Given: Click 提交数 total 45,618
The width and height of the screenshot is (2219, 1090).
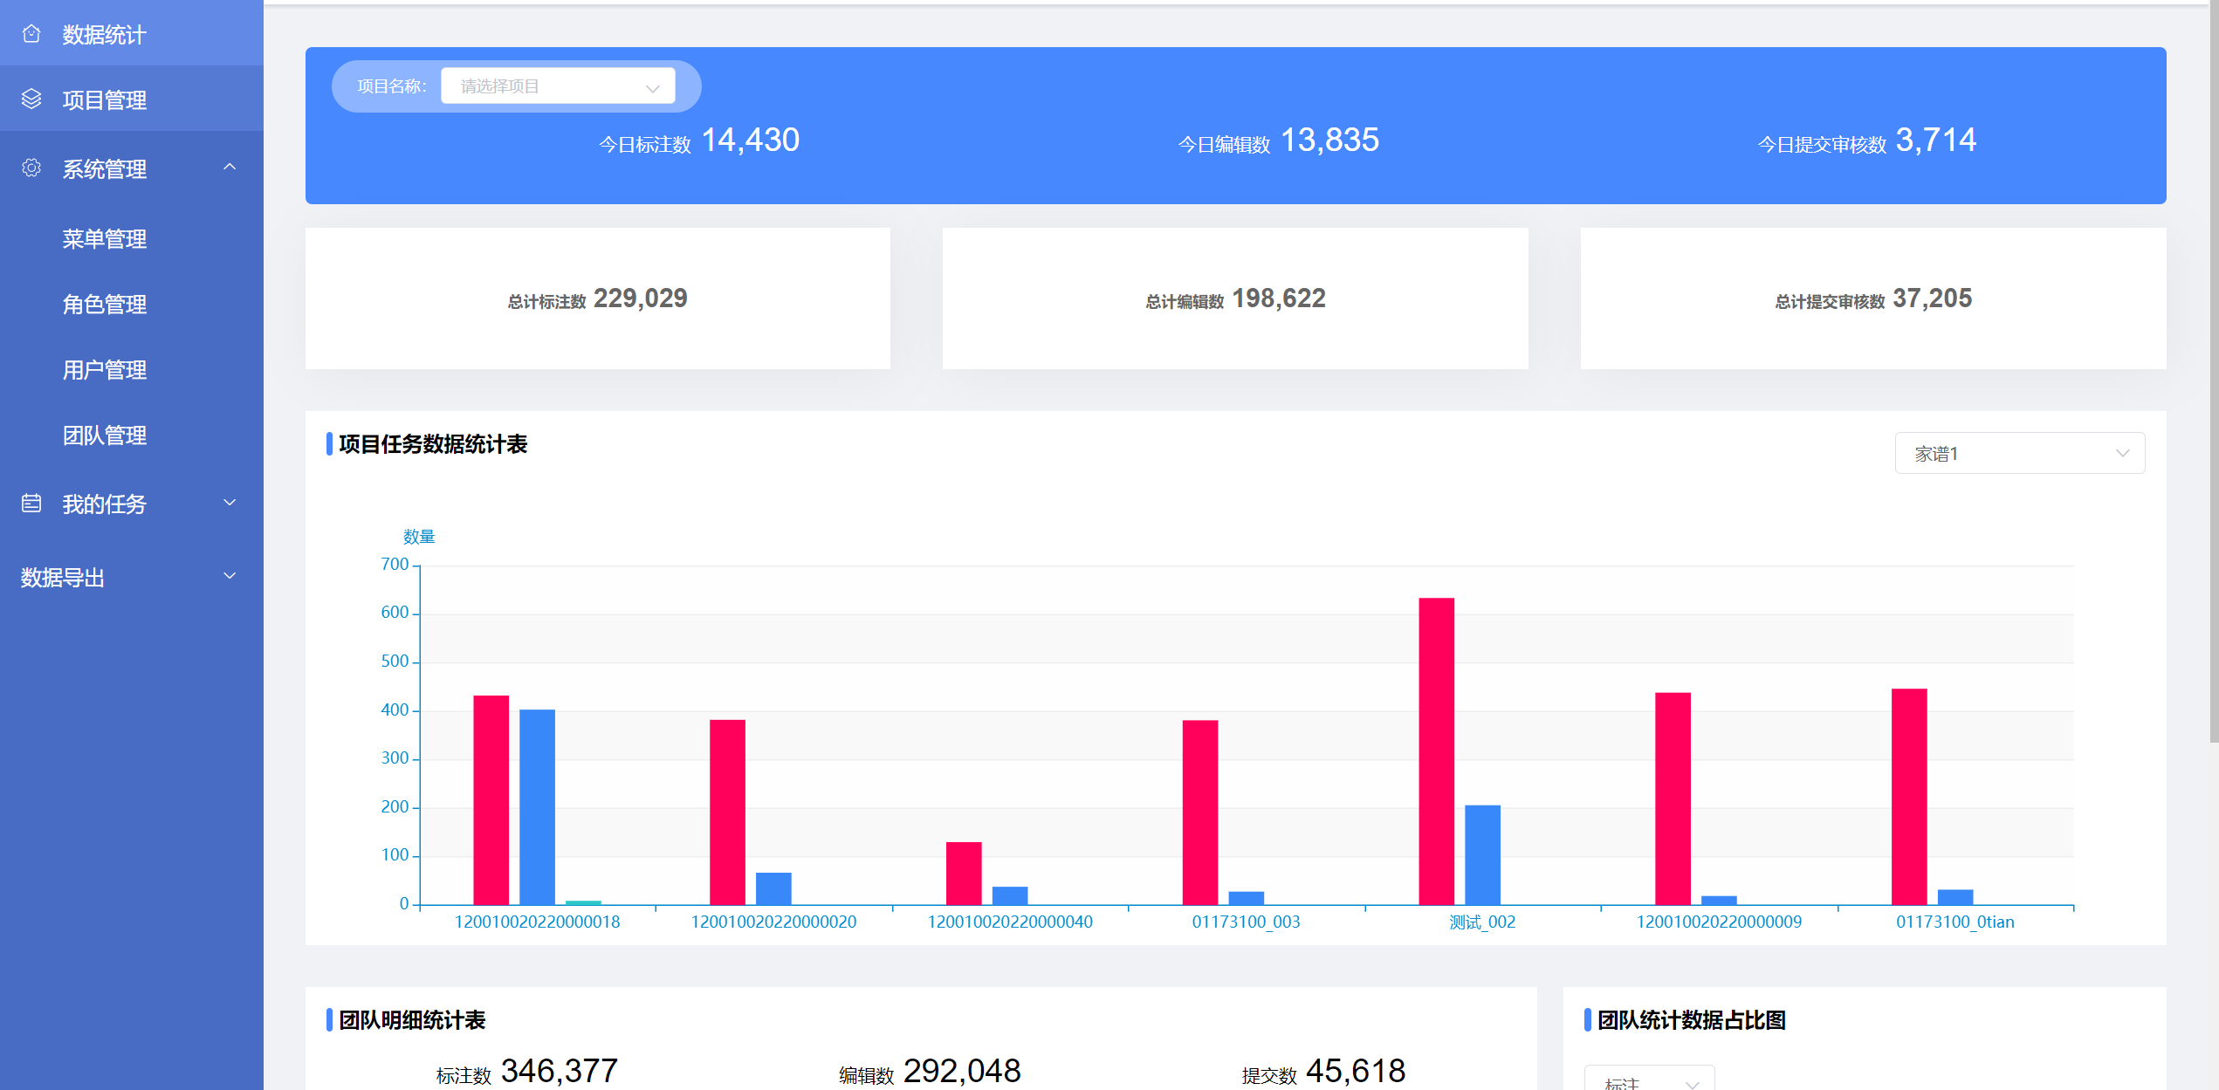Looking at the screenshot, I should (x=1356, y=1071).
